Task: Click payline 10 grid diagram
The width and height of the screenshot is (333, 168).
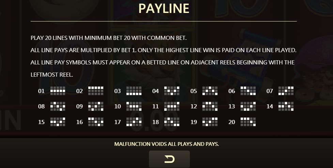Action: 134,106
